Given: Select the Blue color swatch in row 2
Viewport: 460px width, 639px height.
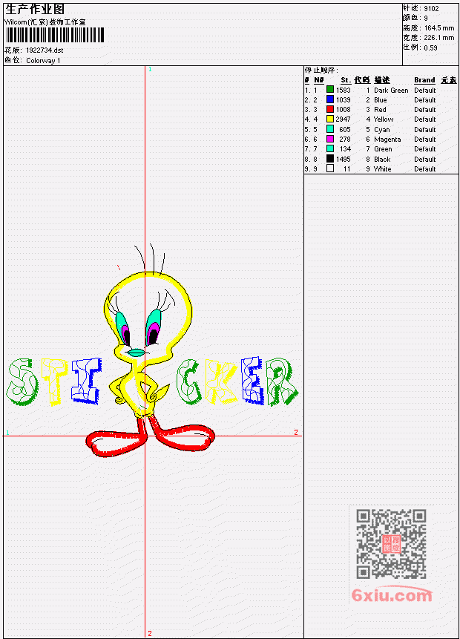Looking at the screenshot, I should pyautogui.click(x=330, y=99).
